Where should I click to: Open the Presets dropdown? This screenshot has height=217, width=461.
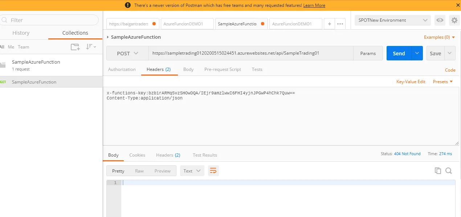(443, 82)
